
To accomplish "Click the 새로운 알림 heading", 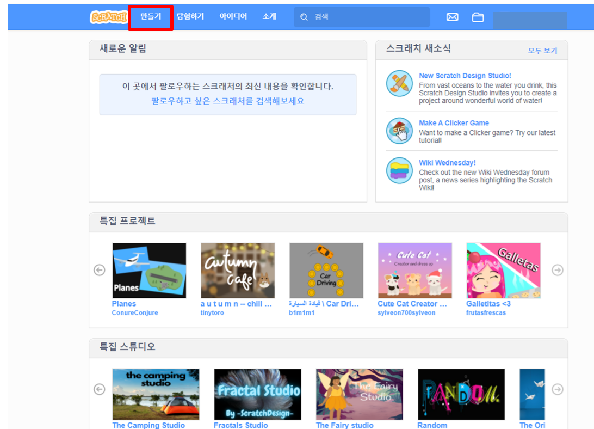I will (123, 48).
